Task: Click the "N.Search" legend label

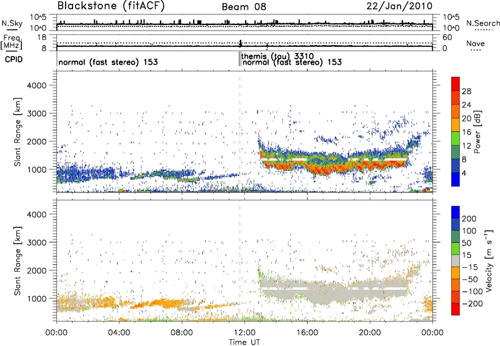Action: coord(482,23)
